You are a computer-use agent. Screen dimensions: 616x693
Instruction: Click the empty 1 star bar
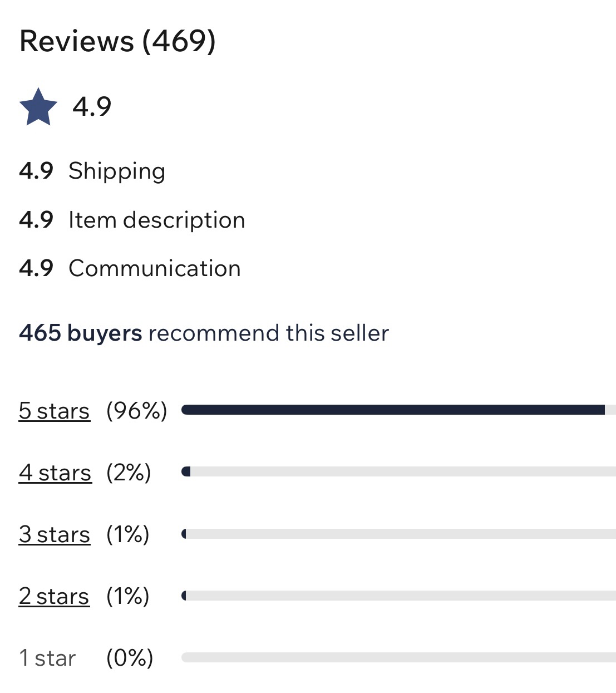point(398,657)
